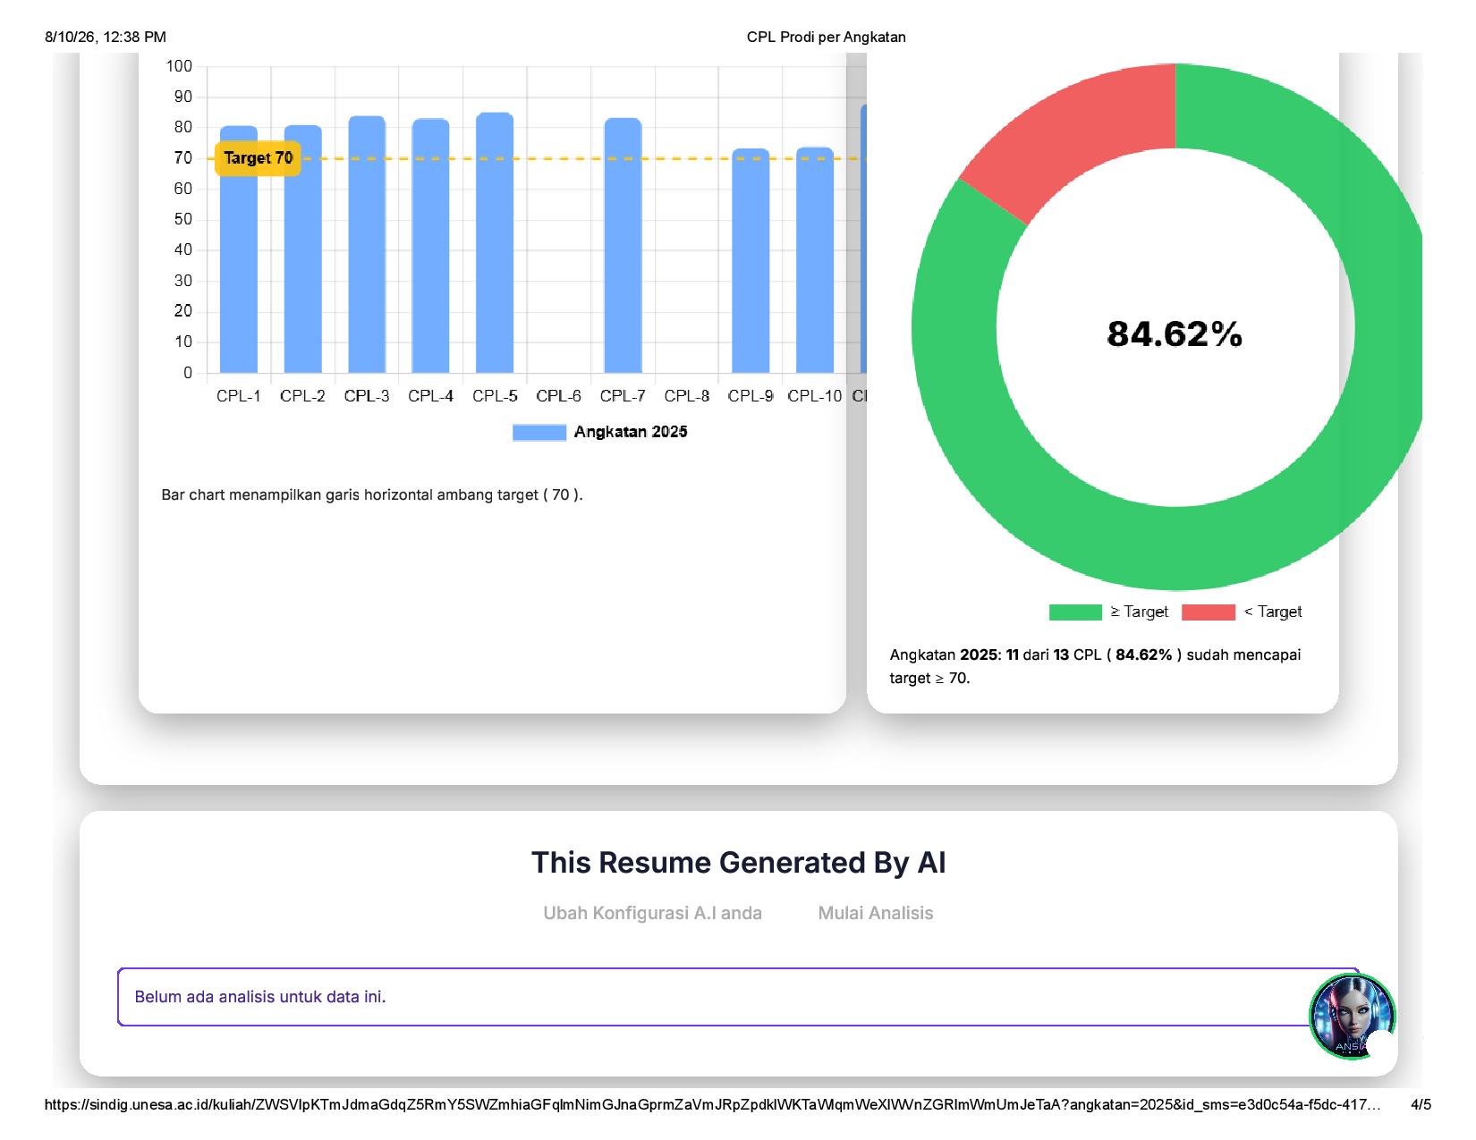The width and height of the screenshot is (1476, 1140).
Task: Select the CPL-5 bar
Action: [x=495, y=243]
